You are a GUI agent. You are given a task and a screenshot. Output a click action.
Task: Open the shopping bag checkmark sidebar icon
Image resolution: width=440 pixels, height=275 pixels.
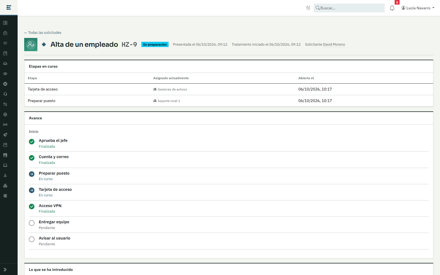(x=5, y=33)
